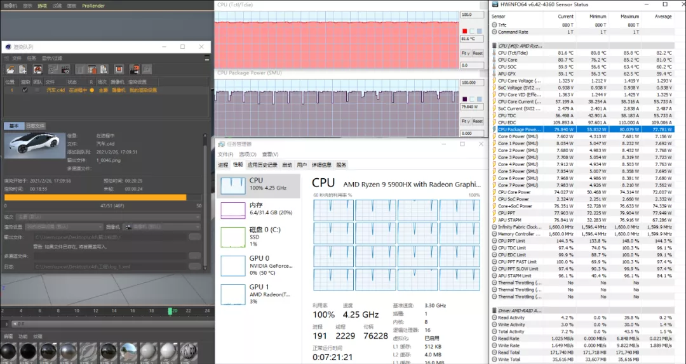The height and width of the screenshot is (364, 686).
Task: Open 显示/过滤 menu in render queue
Action: 52,58
